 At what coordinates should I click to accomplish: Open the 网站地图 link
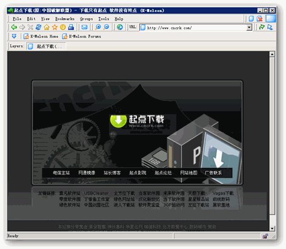(x=188, y=173)
